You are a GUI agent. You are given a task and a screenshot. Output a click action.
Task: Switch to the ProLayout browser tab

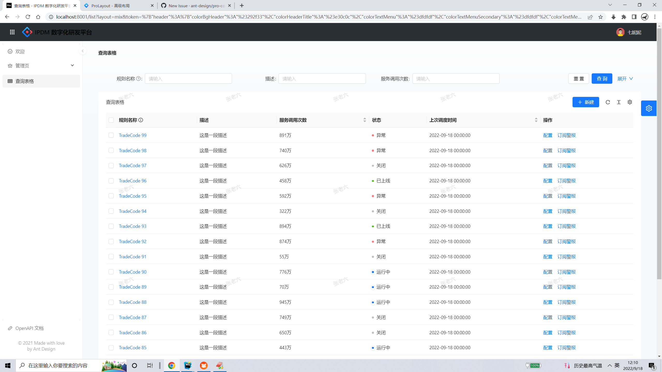[x=111, y=6]
